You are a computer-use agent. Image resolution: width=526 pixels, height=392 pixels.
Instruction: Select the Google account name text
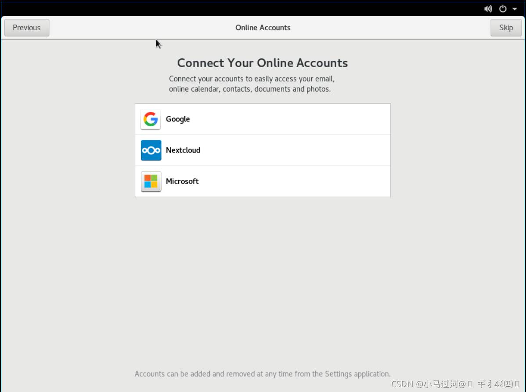[x=178, y=119]
